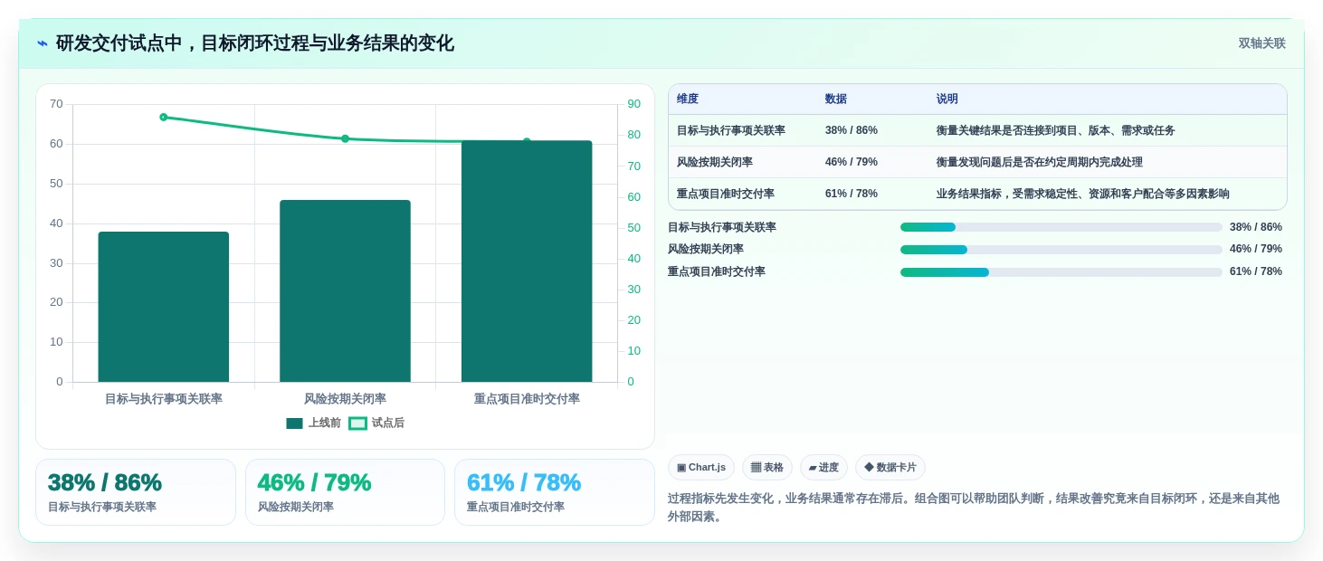Select the Chart.js tag chip

pyautogui.click(x=701, y=468)
